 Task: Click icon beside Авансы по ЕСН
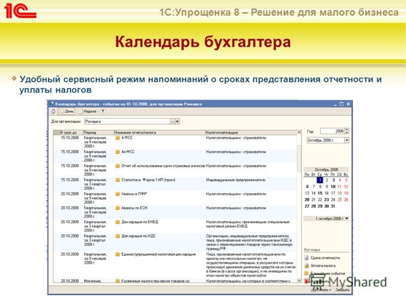(x=117, y=208)
